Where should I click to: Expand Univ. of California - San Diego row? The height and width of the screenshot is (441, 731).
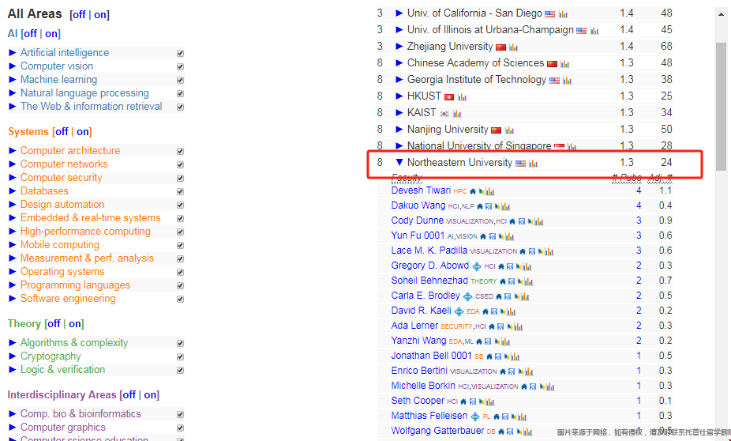tap(399, 13)
